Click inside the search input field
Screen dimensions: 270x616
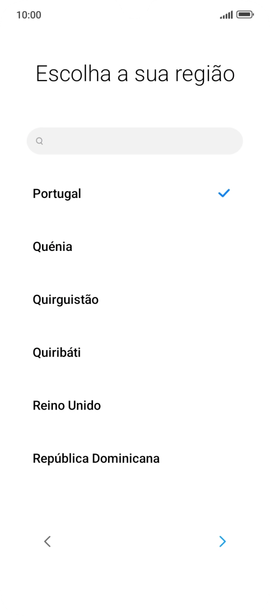(135, 140)
